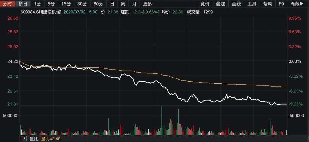This screenshot has width=309, height=142.
Task: Click the F9 button
Action: 281,4
